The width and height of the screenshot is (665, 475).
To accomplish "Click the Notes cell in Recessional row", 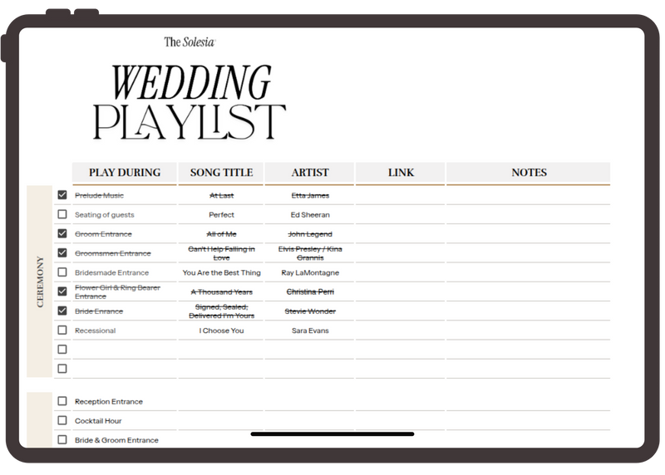I will 529,331.
